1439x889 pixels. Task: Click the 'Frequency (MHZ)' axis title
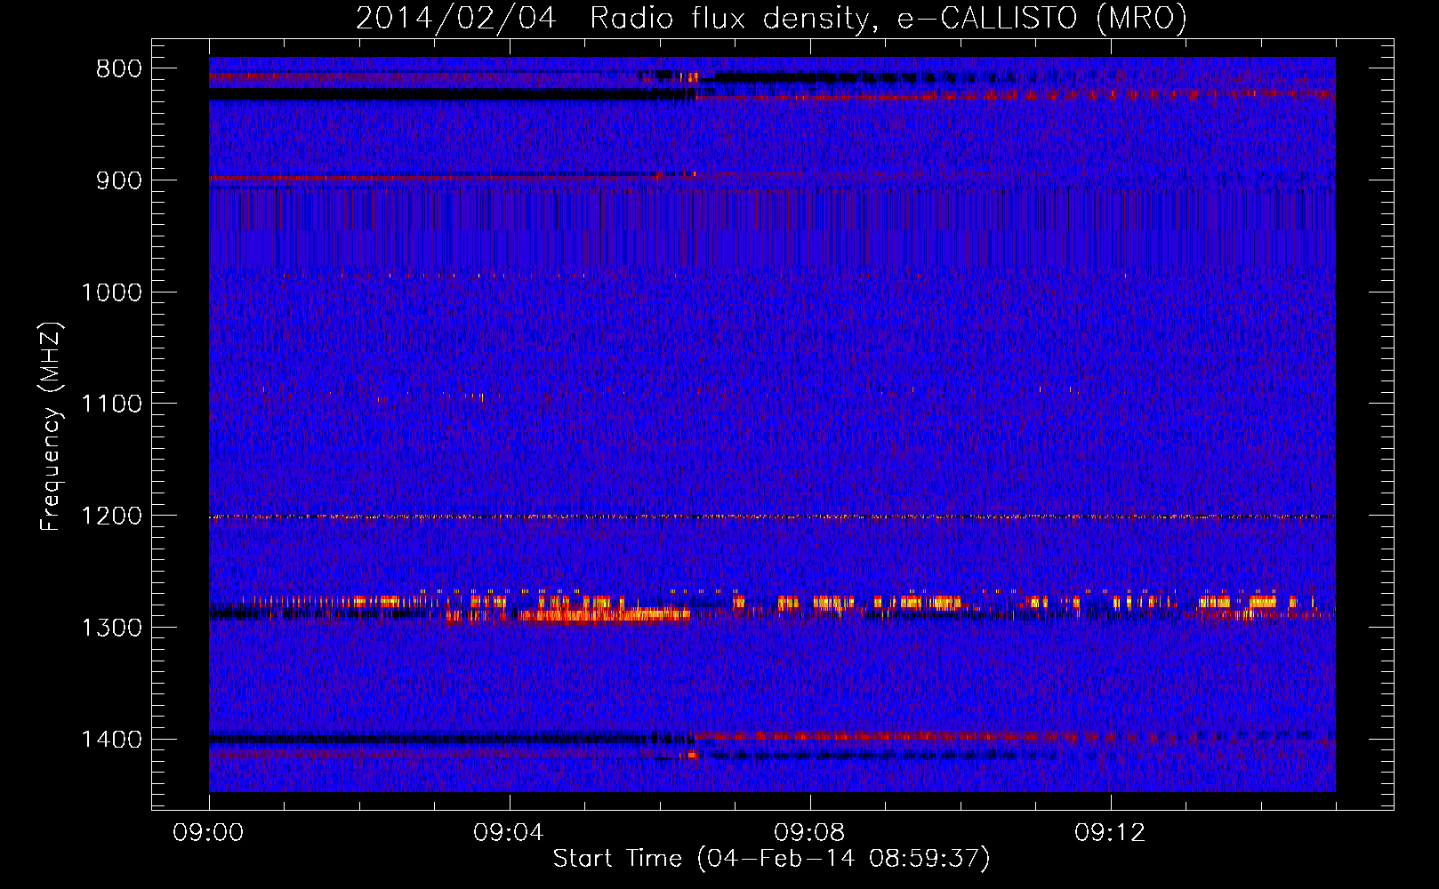tap(51, 427)
